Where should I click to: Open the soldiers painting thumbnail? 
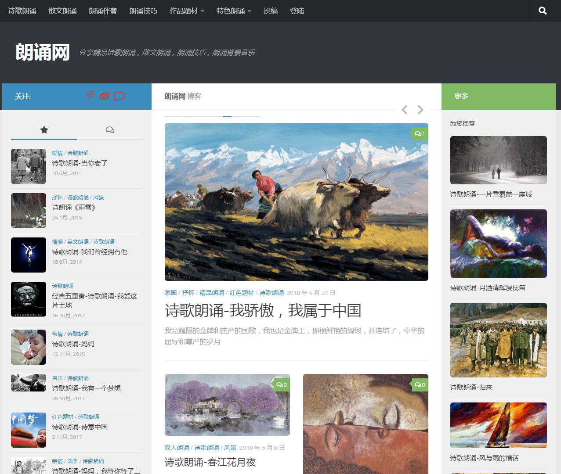499,340
